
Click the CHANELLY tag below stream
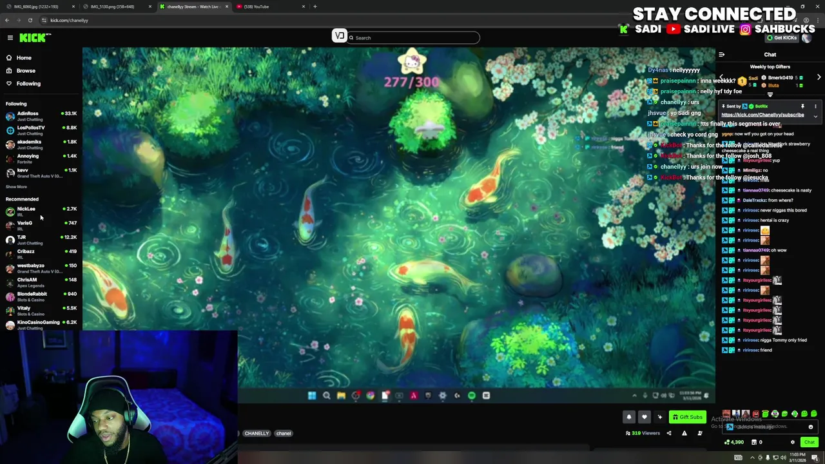click(x=257, y=433)
